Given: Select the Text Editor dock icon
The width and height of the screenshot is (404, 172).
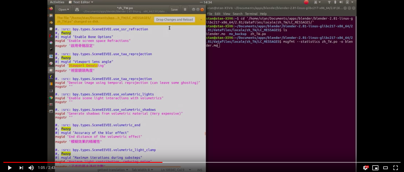Looking at the screenshot, I should [x=51, y=70].
